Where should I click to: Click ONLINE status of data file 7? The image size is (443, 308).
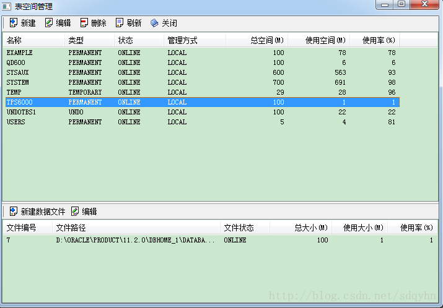(235, 240)
